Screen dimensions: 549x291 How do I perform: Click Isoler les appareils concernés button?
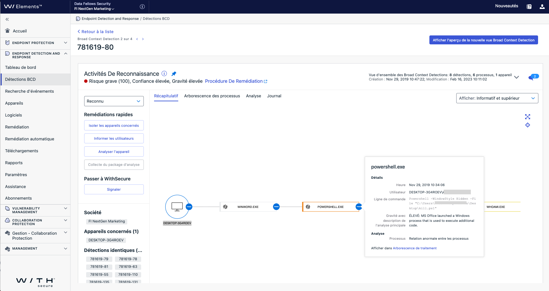(x=114, y=125)
